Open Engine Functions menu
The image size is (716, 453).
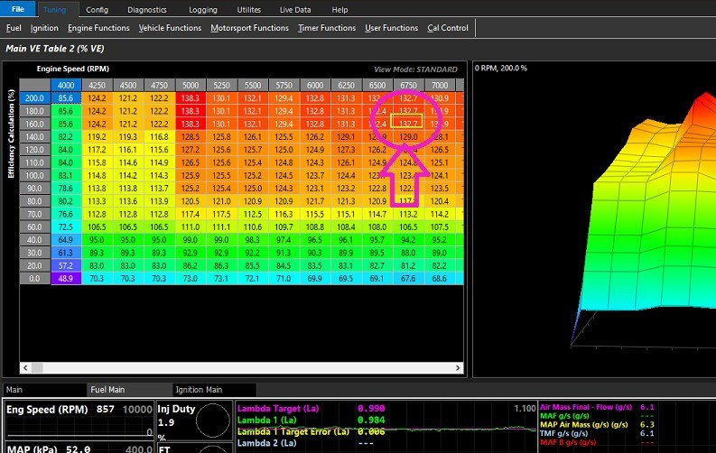[98, 28]
